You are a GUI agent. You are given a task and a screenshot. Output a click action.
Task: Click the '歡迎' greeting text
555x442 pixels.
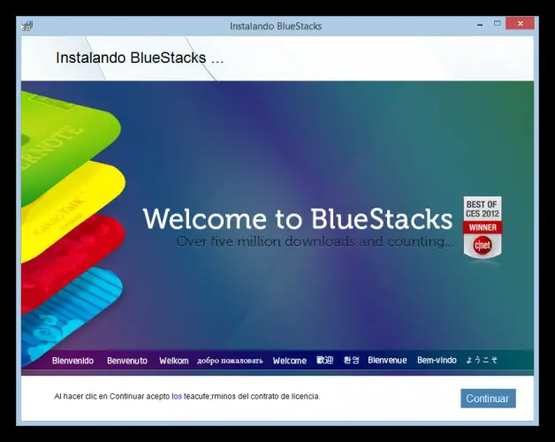pyautogui.click(x=324, y=360)
